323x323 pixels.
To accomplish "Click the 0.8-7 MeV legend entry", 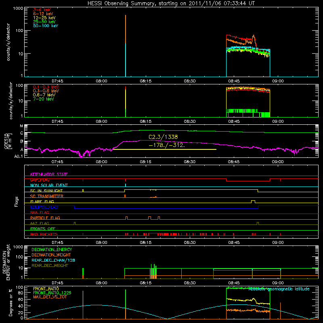I will point(44,95).
